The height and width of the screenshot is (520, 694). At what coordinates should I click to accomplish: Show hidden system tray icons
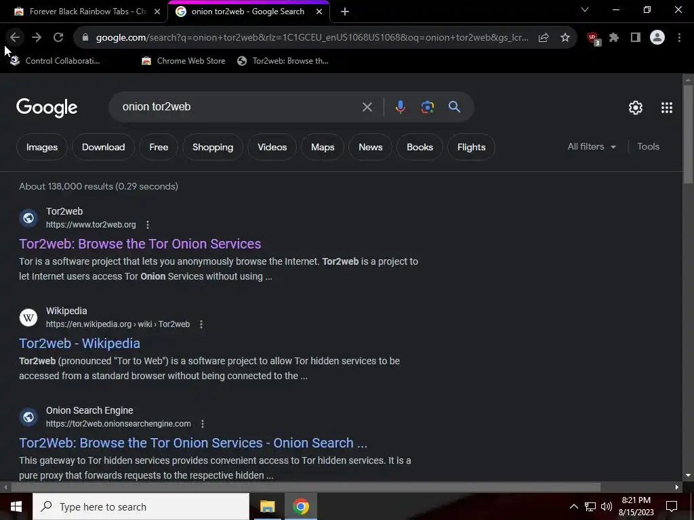click(573, 506)
